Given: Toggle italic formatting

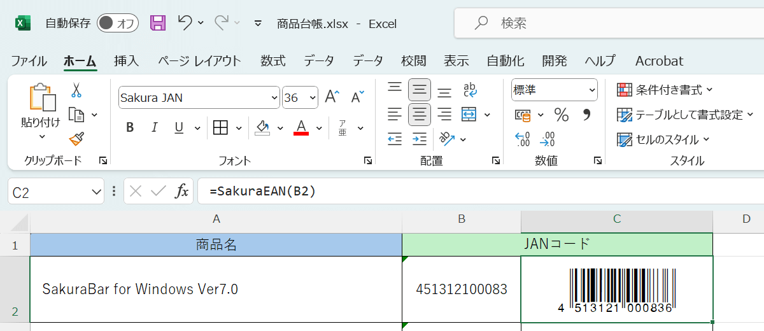Looking at the screenshot, I should (x=154, y=127).
